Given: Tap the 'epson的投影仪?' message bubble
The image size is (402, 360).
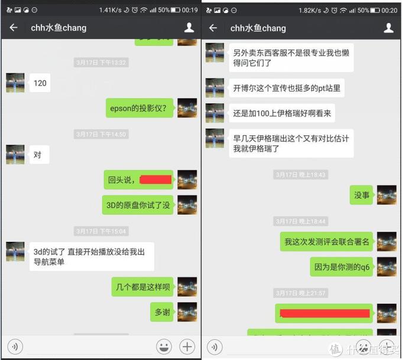Looking at the screenshot, I should [x=140, y=108].
